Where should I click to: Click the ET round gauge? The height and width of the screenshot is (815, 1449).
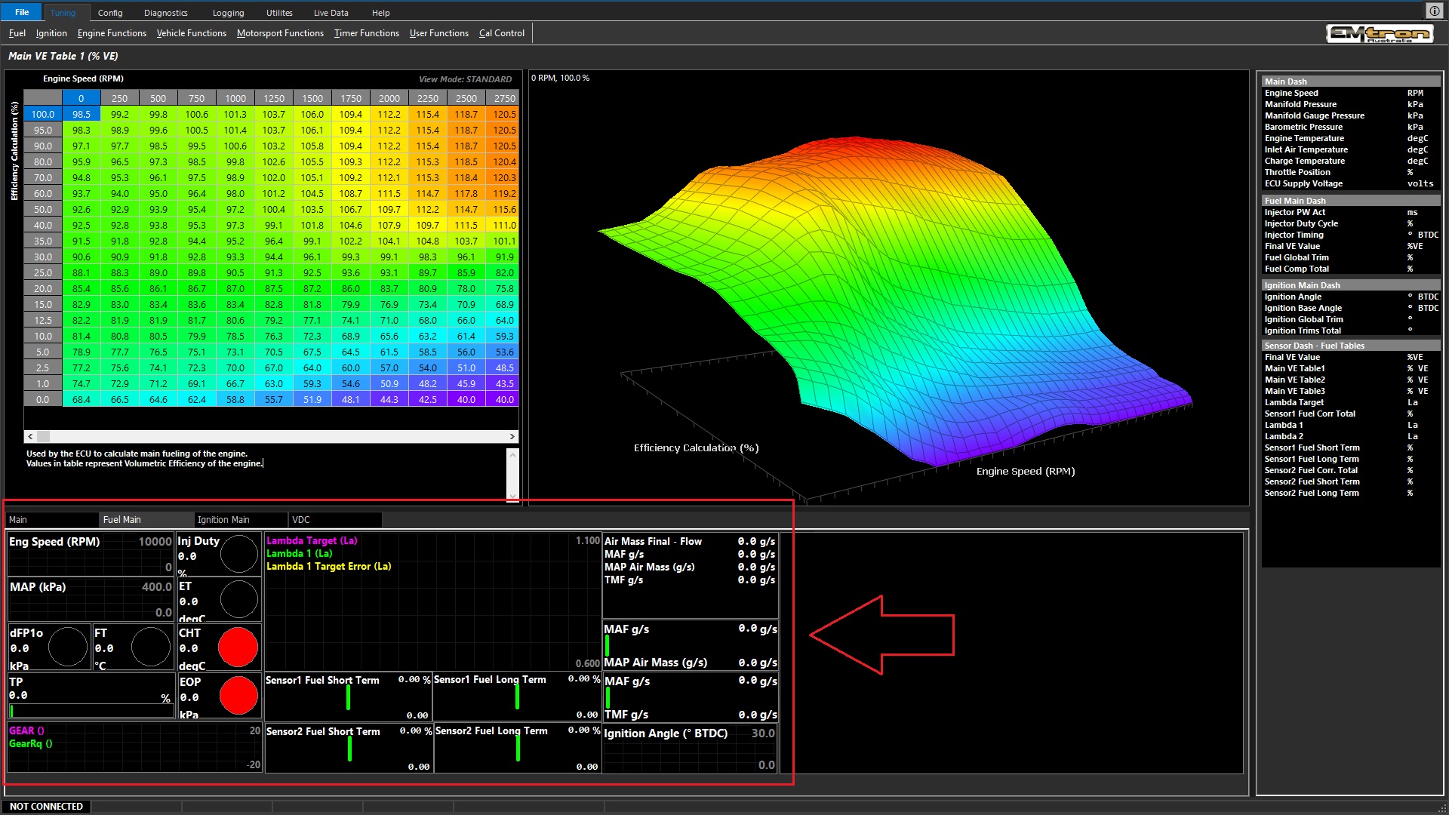pos(239,600)
